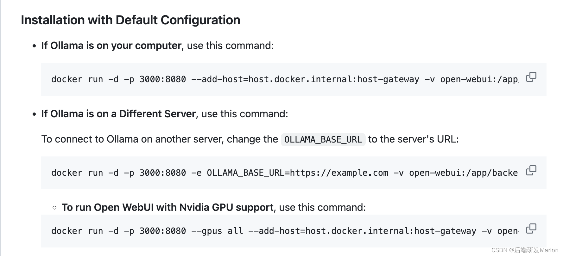
Task: Click the To connect to Ollama sentence
Action: (159, 139)
